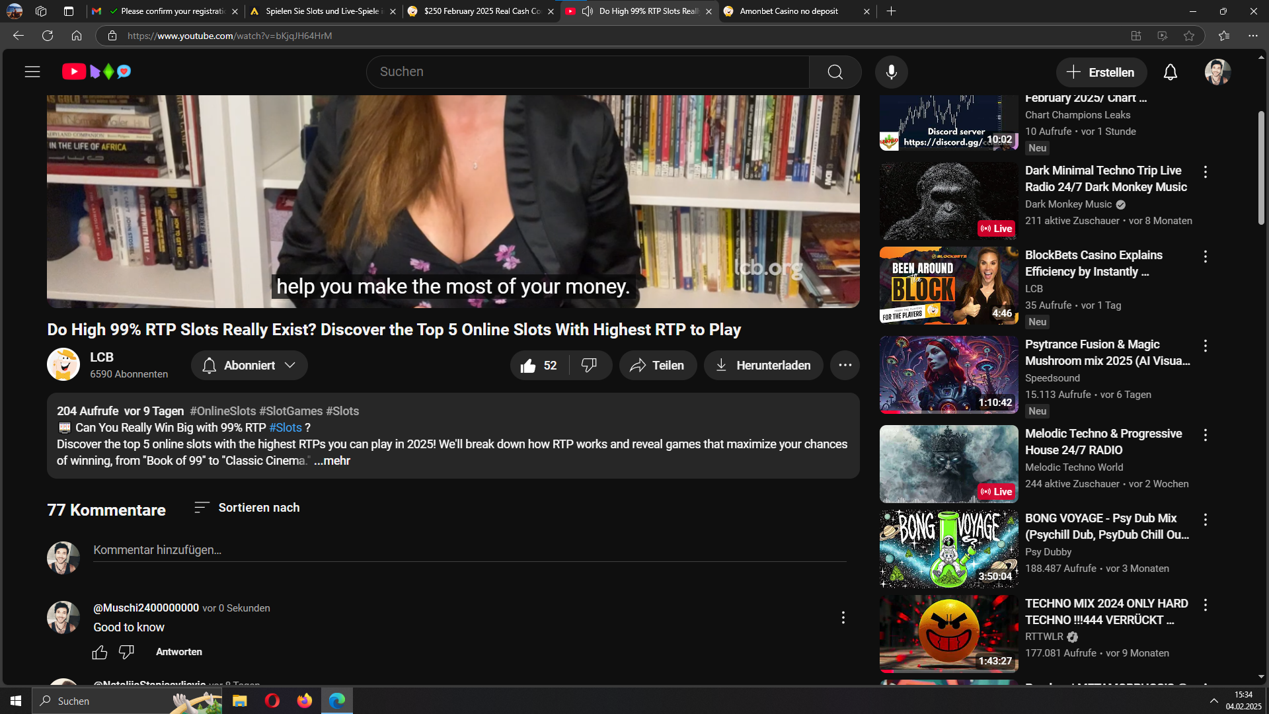Open YouTube hamburger guide menu

click(x=32, y=71)
